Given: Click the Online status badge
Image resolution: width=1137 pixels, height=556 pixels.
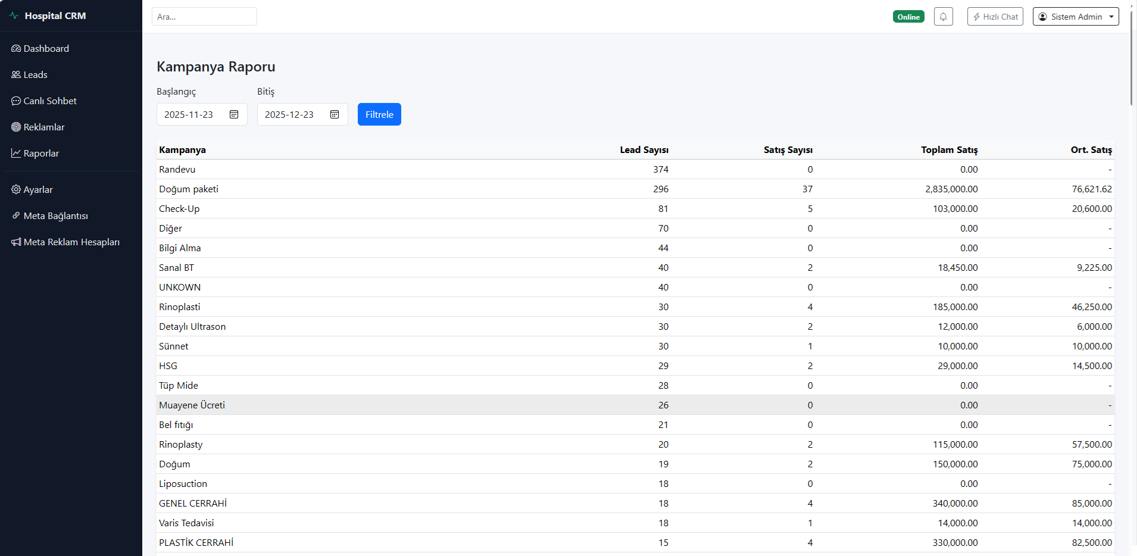Looking at the screenshot, I should coord(908,17).
